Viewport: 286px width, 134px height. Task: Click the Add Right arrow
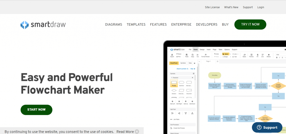pos(179,101)
